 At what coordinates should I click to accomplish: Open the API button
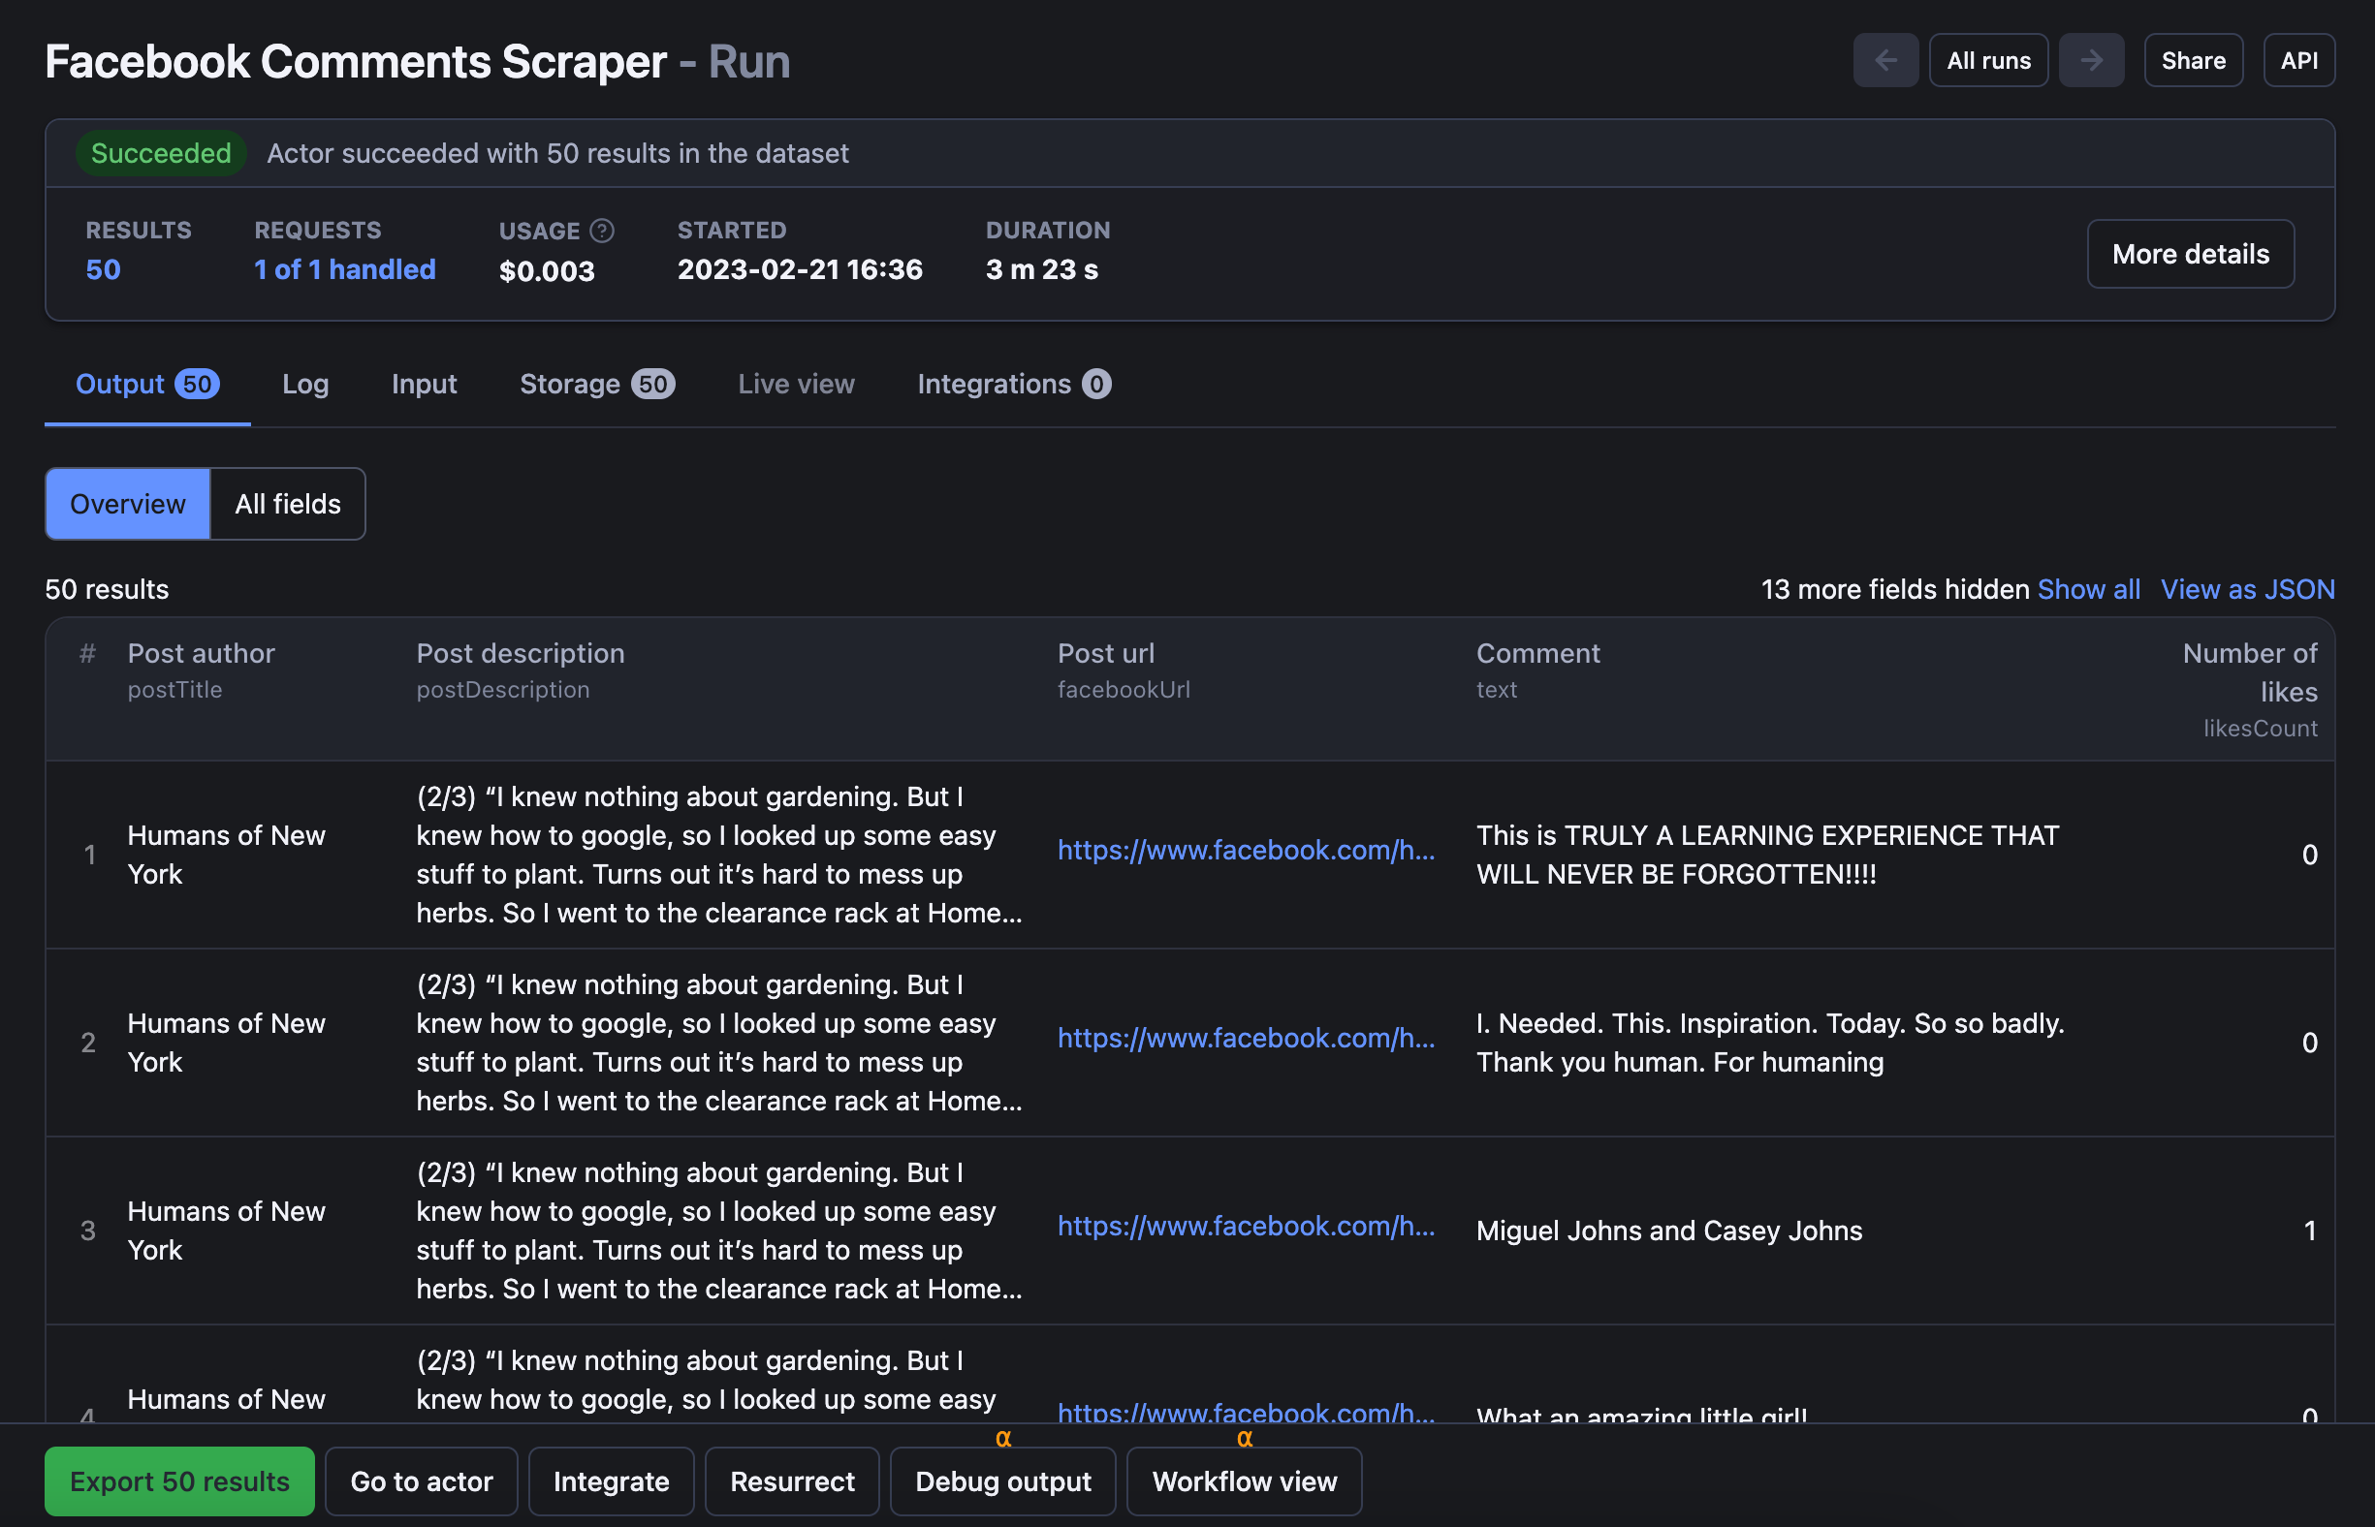2297,60
